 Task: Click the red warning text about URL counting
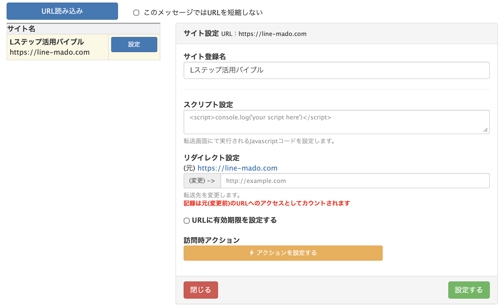[x=266, y=203]
